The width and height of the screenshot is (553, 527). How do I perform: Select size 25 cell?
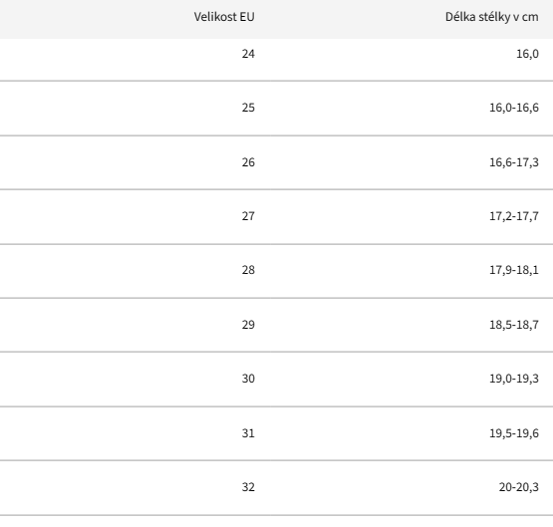click(248, 108)
